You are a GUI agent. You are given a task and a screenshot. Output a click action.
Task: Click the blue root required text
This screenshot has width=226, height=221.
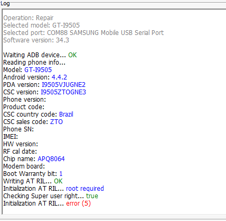pyautogui.click(x=85, y=189)
